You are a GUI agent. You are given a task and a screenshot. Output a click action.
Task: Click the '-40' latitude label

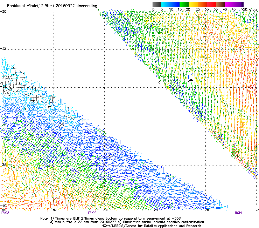[x=3, y=206]
